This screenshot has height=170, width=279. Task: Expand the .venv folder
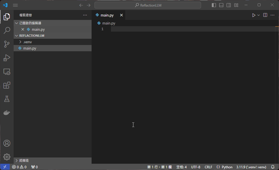(27, 42)
